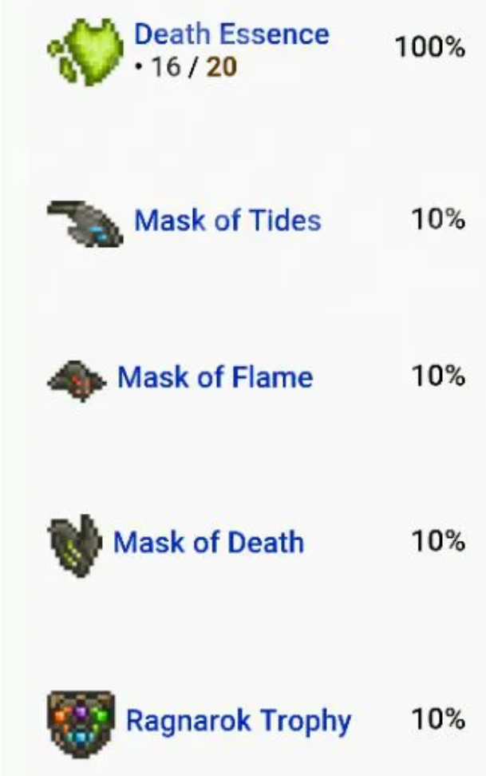Viewport: 486px width, 776px height.
Task: Click the 10% rate beside Mask of Tides
Action: (x=438, y=219)
